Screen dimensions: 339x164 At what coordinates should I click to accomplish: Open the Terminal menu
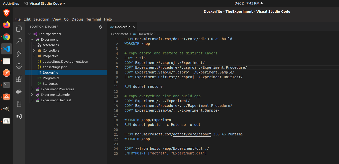[x=93, y=19]
